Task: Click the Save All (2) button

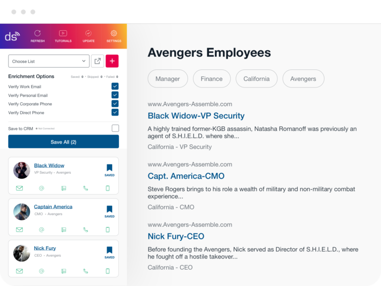Action: click(x=63, y=142)
